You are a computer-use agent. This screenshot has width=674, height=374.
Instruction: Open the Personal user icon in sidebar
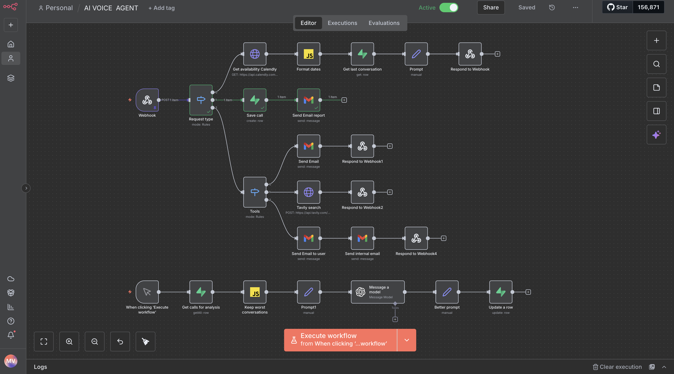point(11,59)
